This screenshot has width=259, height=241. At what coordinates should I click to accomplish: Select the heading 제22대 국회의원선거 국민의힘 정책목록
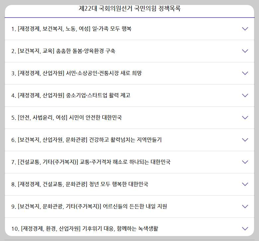129,8
